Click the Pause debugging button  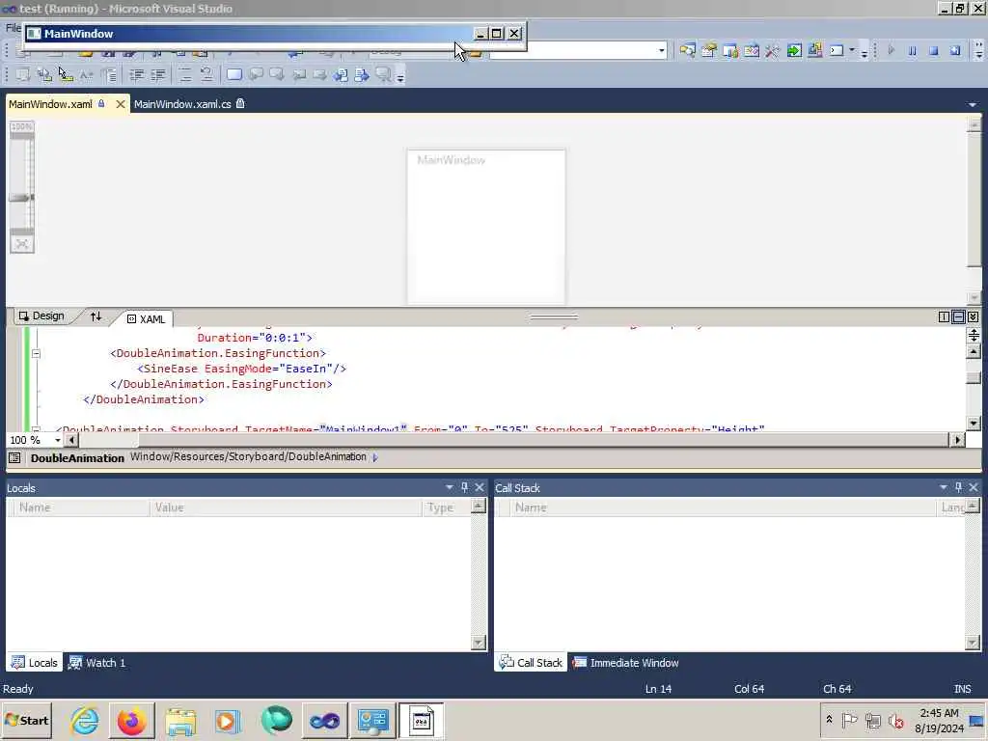(912, 51)
